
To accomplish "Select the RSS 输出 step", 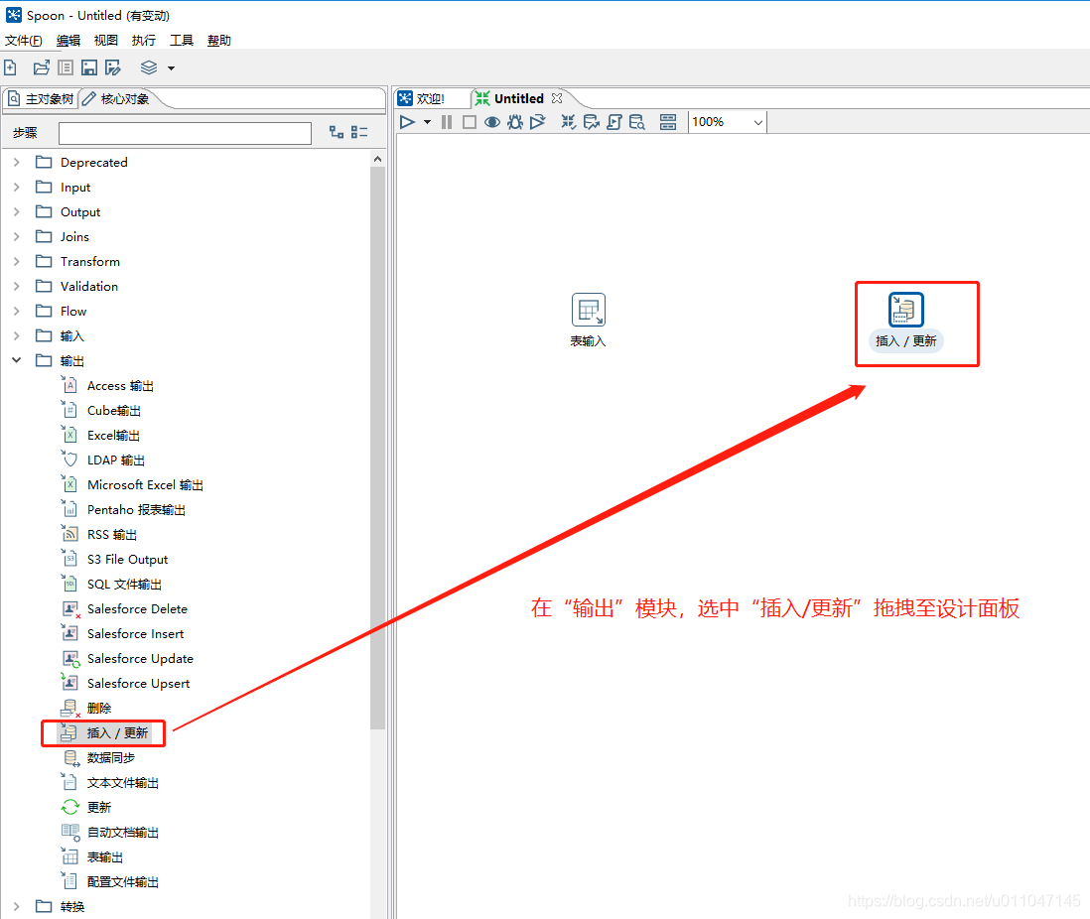I will point(111,535).
